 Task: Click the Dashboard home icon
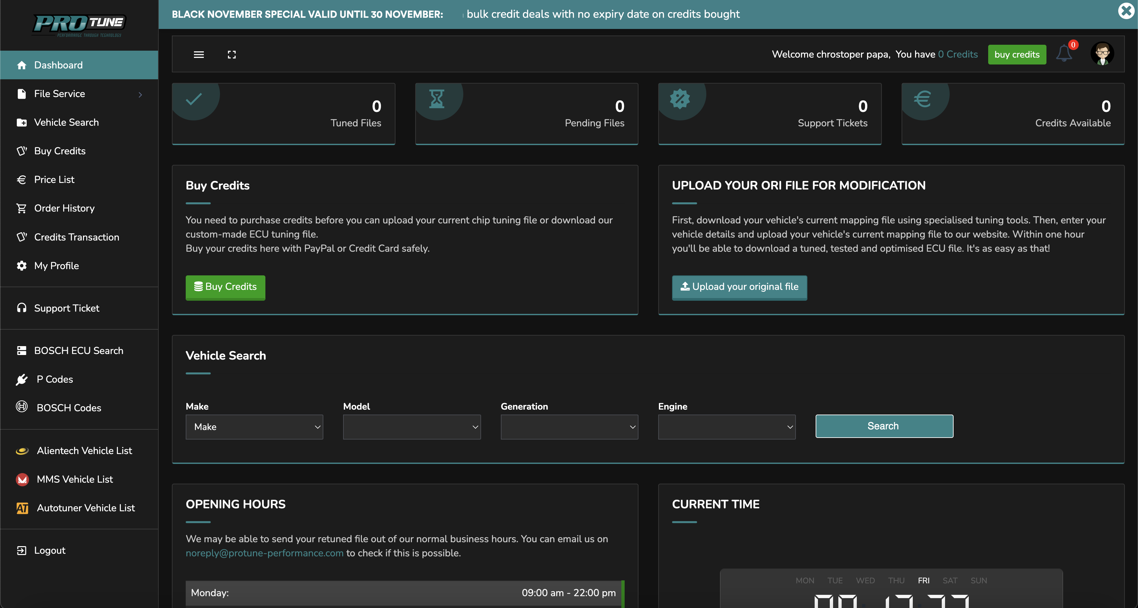click(x=22, y=65)
